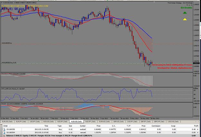Image resolution: width=201 pixels, height=137 pixels.
Task: Switch to the NZDJPY,Daily chart tab
Action: coord(62,122)
